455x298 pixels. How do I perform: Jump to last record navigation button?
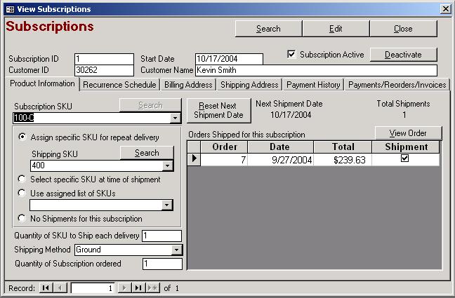pyautogui.click(x=138, y=288)
